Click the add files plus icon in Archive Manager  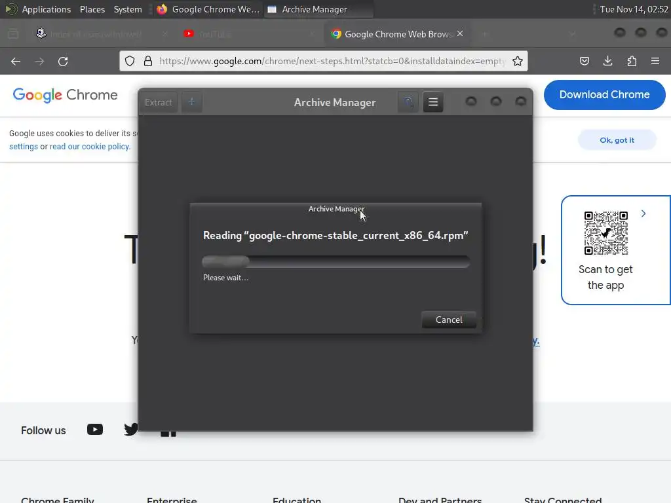pos(192,102)
